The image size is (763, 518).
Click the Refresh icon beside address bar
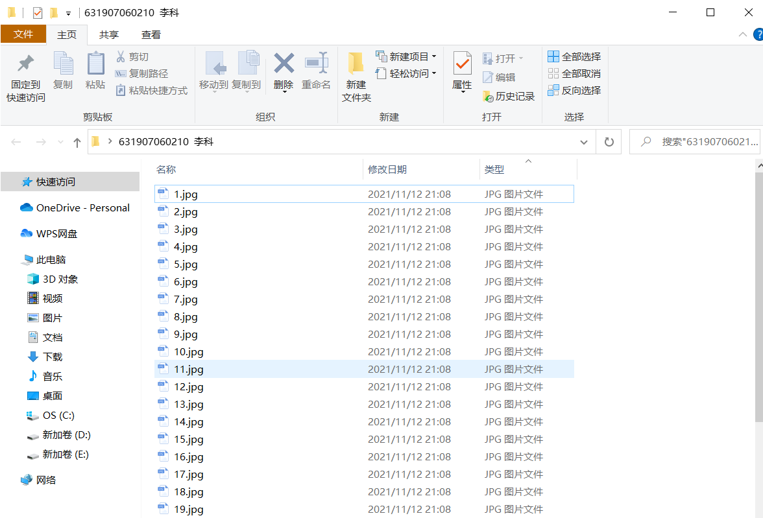[609, 141]
